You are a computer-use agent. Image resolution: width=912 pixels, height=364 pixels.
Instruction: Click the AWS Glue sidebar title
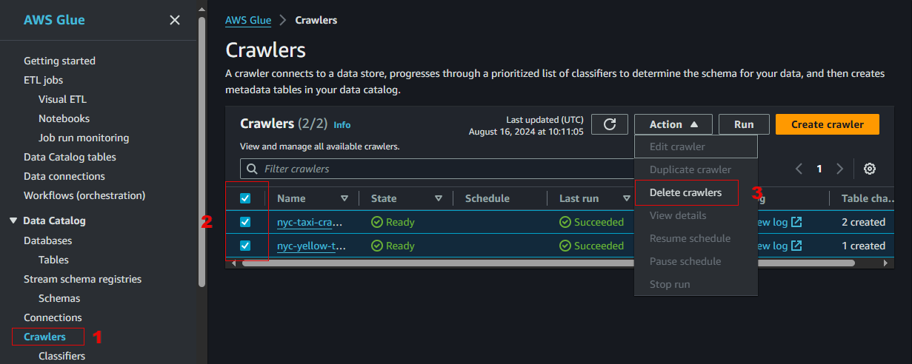click(54, 20)
